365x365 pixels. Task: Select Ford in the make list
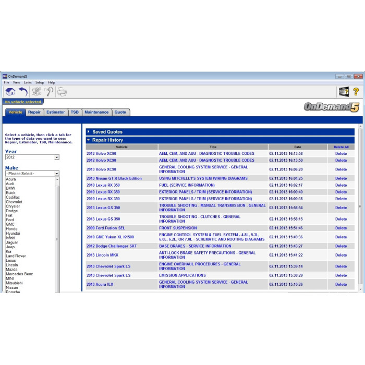[x=10, y=220]
